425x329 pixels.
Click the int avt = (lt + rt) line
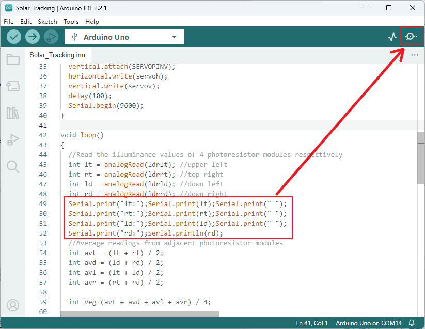tap(116, 253)
